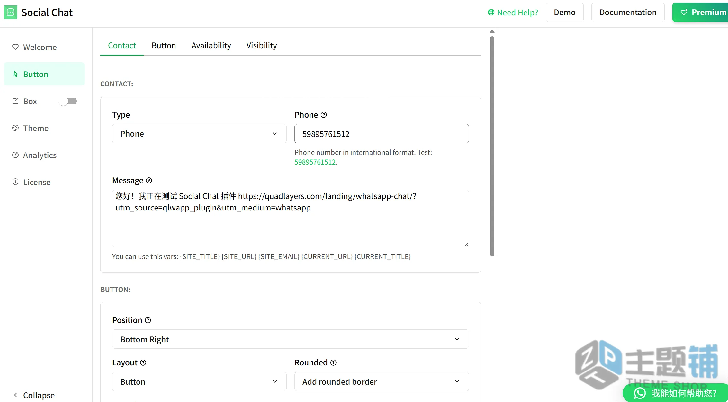Click the settings panel vertical scrollbar thumb
This screenshot has width=728, height=402.
click(x=492, y=147)
